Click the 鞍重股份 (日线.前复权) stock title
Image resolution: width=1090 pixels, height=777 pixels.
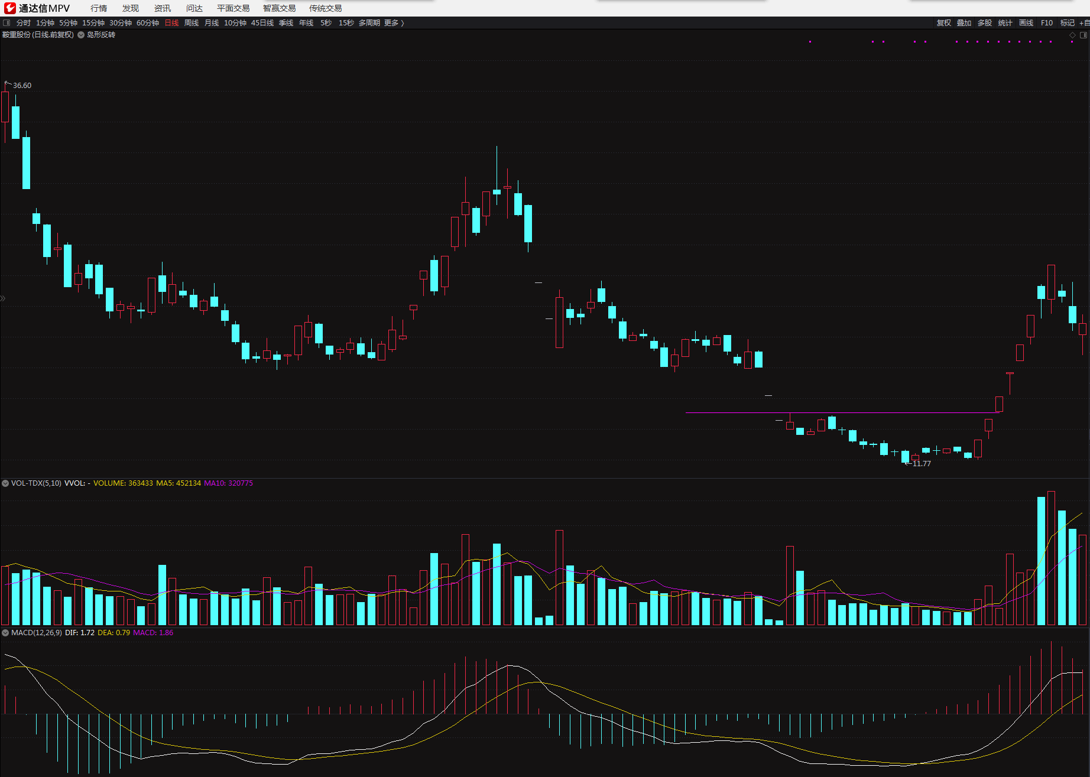(x=38, y=35)
